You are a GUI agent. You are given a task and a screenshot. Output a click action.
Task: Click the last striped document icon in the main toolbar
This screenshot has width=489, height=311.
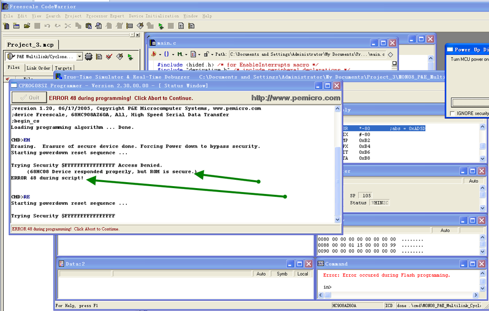pyautogui.click(x=191, y=26)
